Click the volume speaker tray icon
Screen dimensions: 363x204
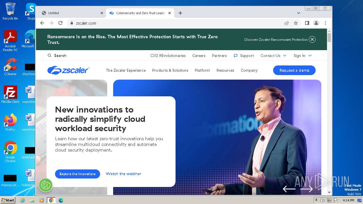pos(322,200)
